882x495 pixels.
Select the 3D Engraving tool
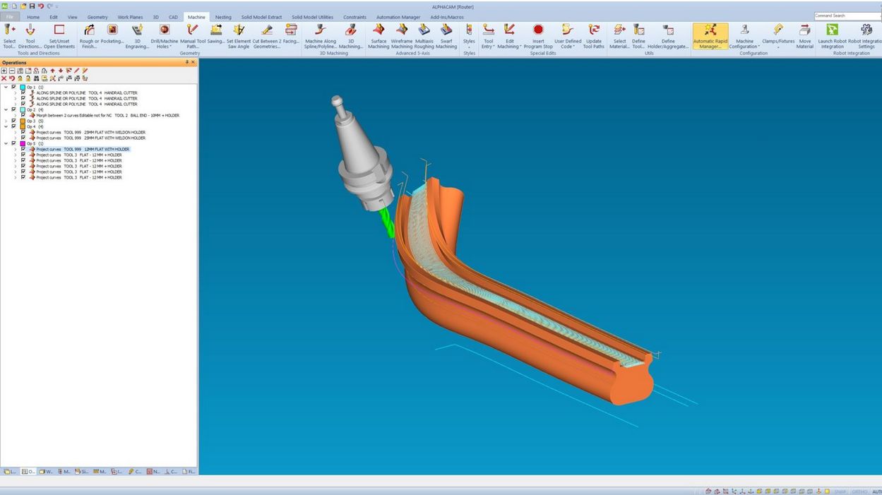click(x=137, y=30)
